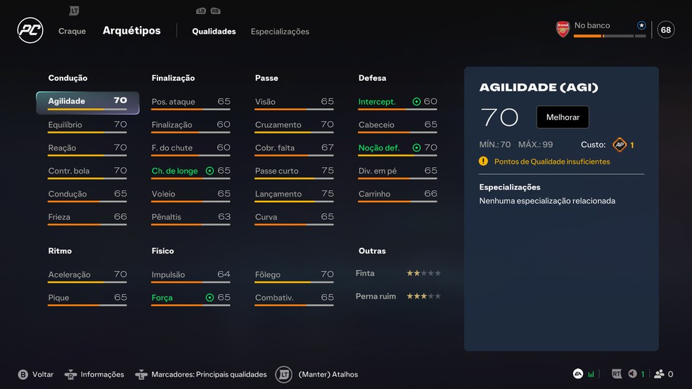Click the PC Pro Clubs logo
Viewport: 692px width, 389px height.
point(30,30)
